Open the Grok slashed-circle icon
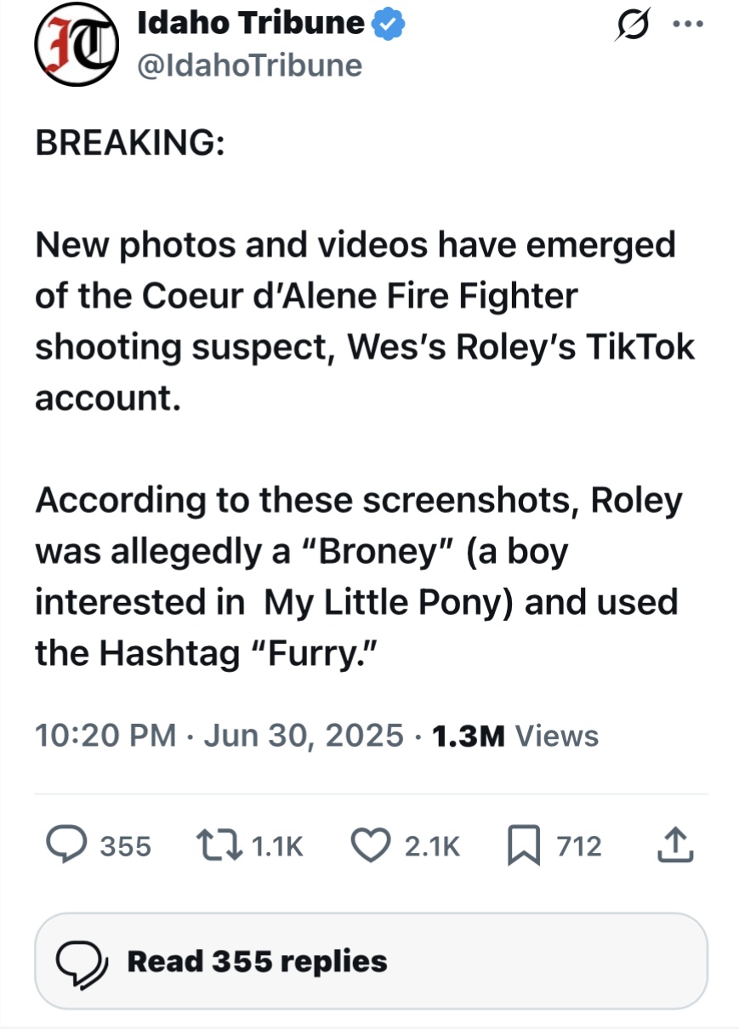This screenshot has height=1029, width=739. click(x=632, y=26)
